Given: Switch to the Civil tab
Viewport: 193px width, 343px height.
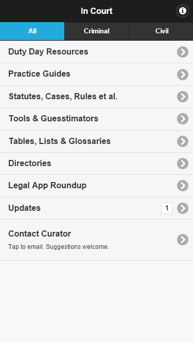Looking at the screenshot, I should 161,31.
